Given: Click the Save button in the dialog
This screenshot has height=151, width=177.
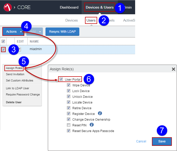Looking at the screenshot, I should [162, 141].
